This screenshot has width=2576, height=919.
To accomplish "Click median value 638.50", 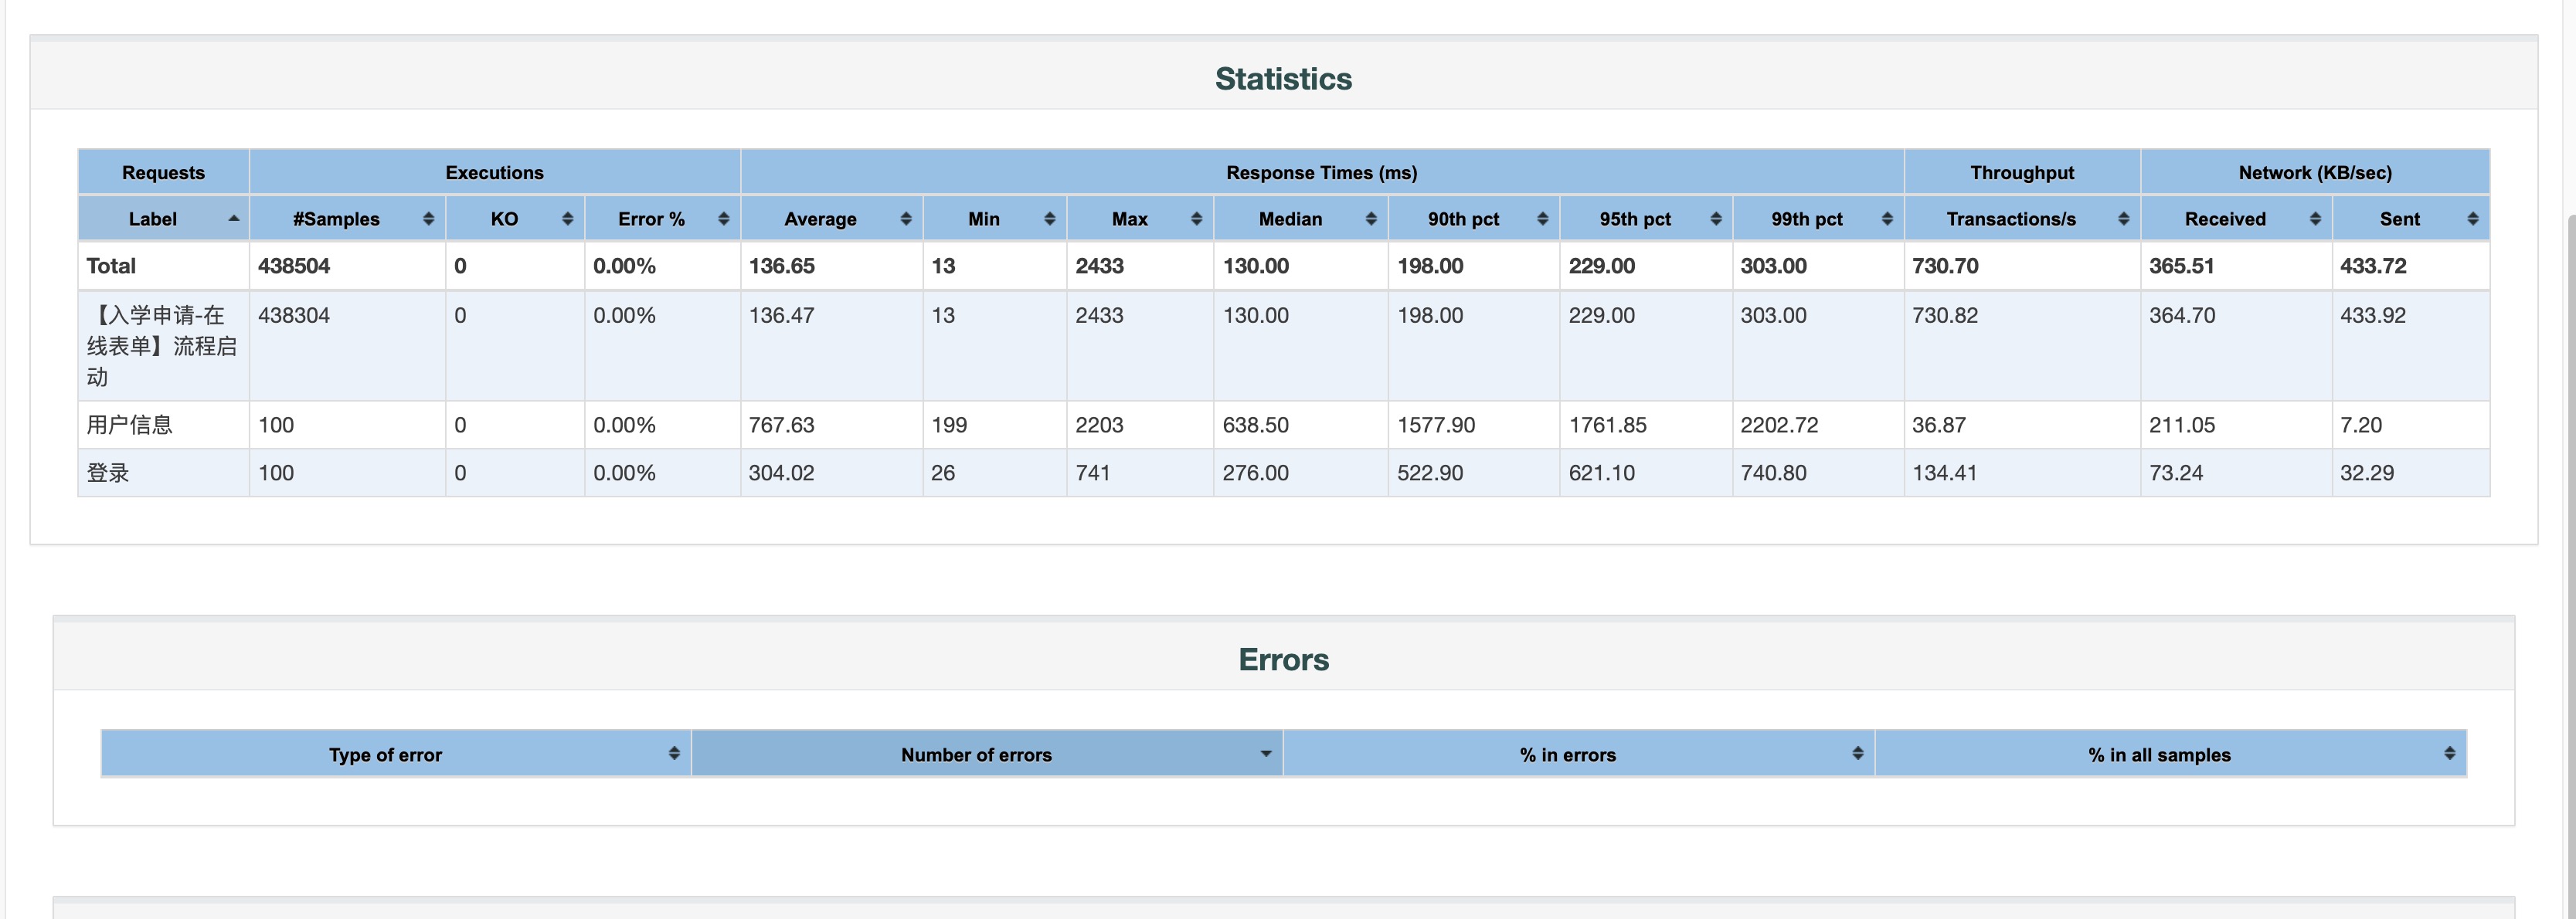I will pyautogui.click(x=1256, y=425).
